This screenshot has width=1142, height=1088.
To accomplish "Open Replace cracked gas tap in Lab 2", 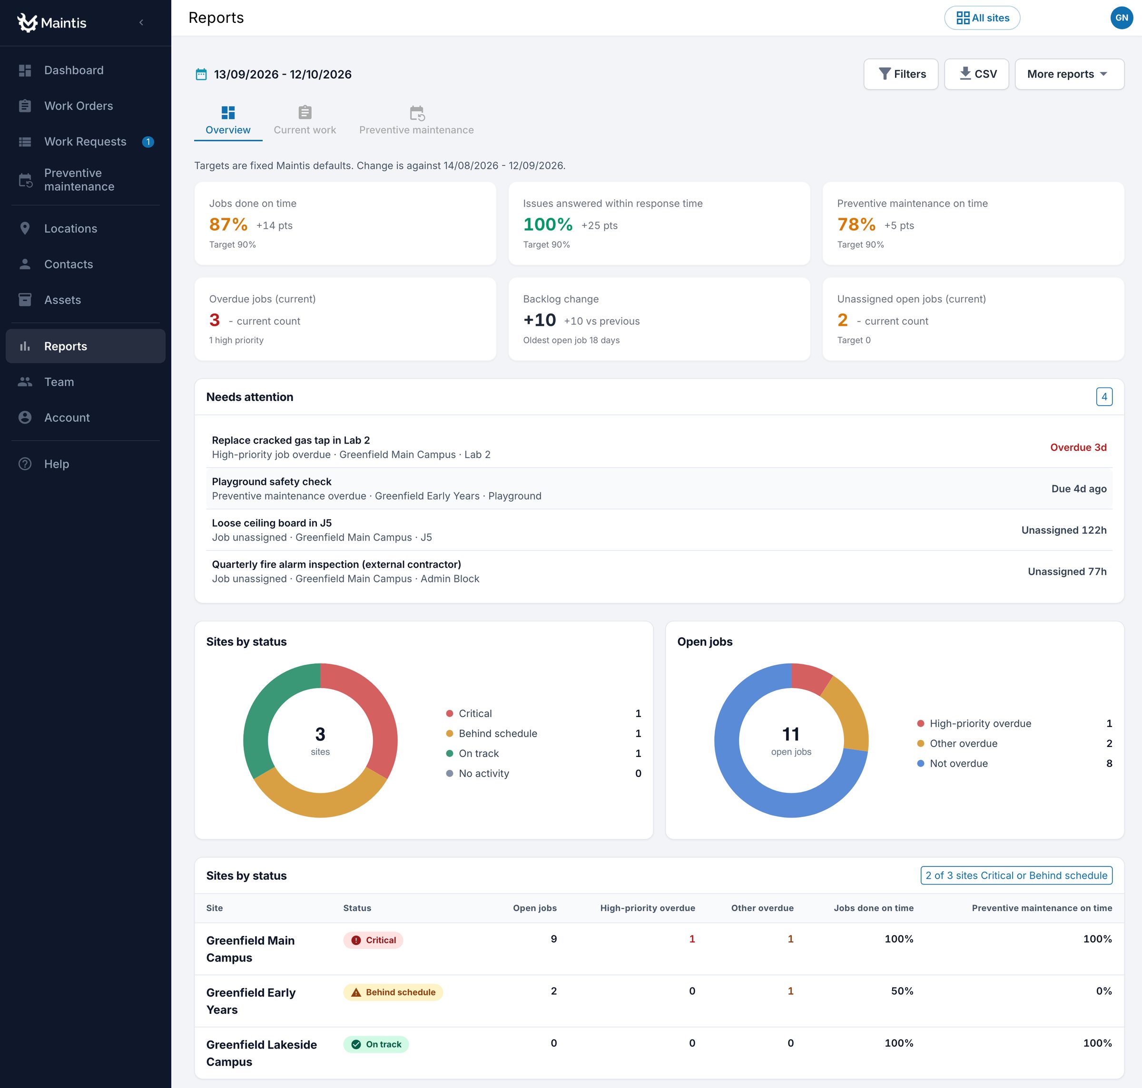I will pyautogui.click(x=659, y=447).
